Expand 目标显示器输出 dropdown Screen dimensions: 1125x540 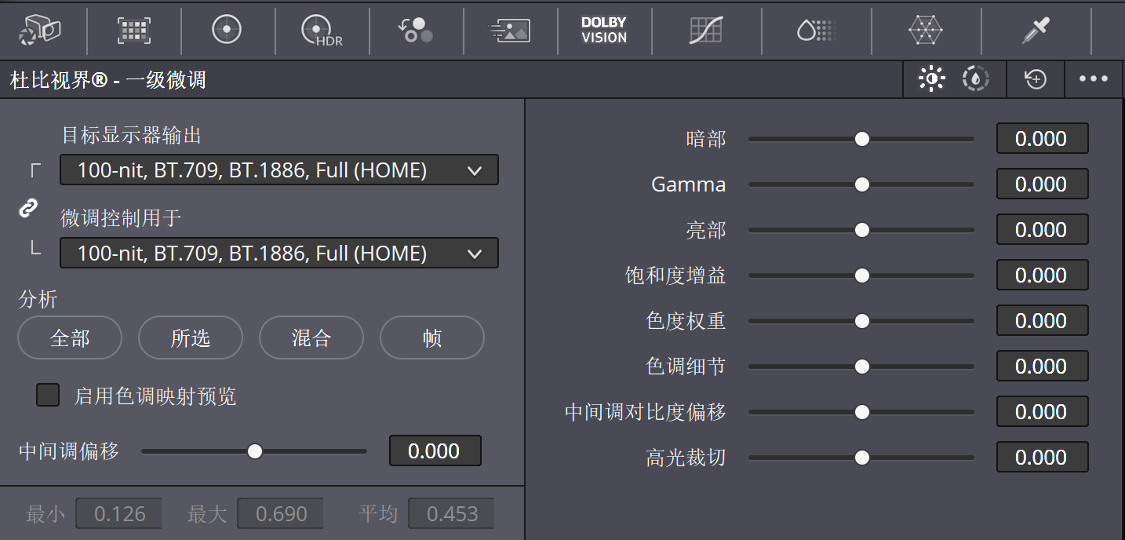pyautogui.click(x=279, y=170)
